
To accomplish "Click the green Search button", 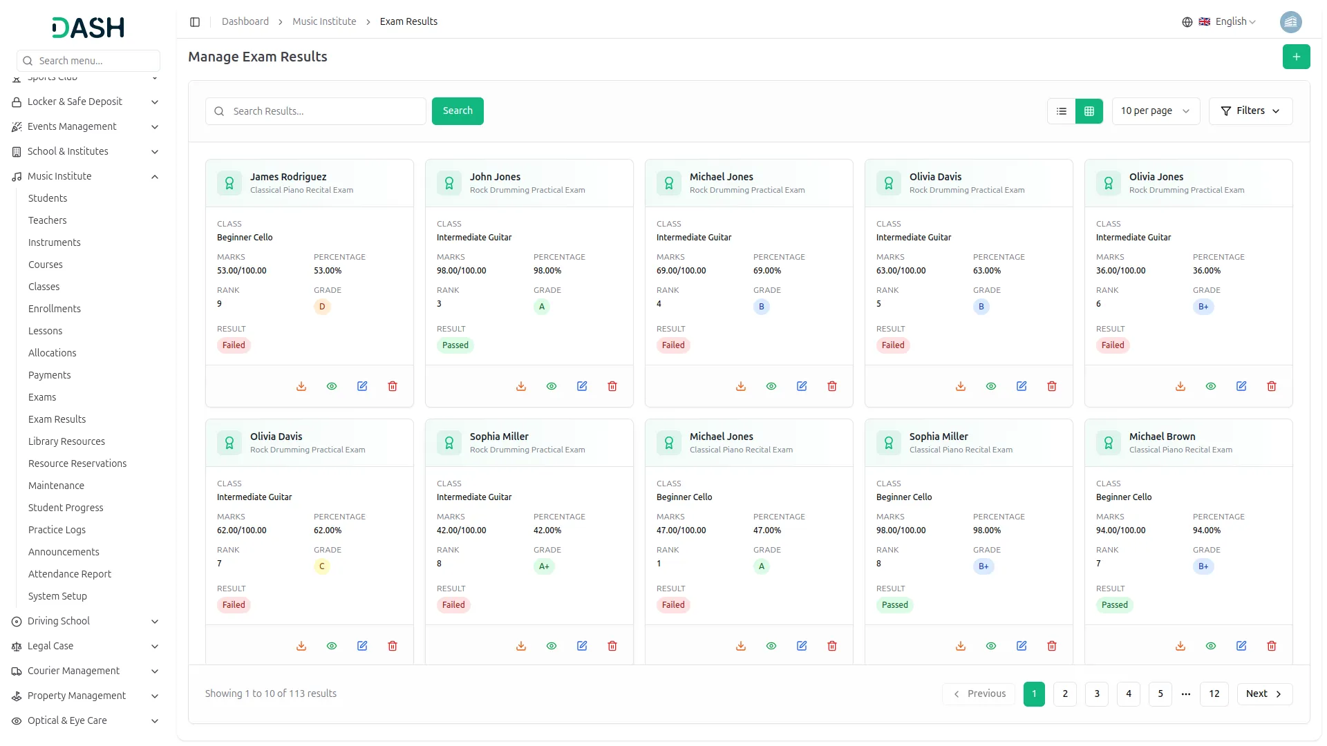I will (x=458, y=111).
